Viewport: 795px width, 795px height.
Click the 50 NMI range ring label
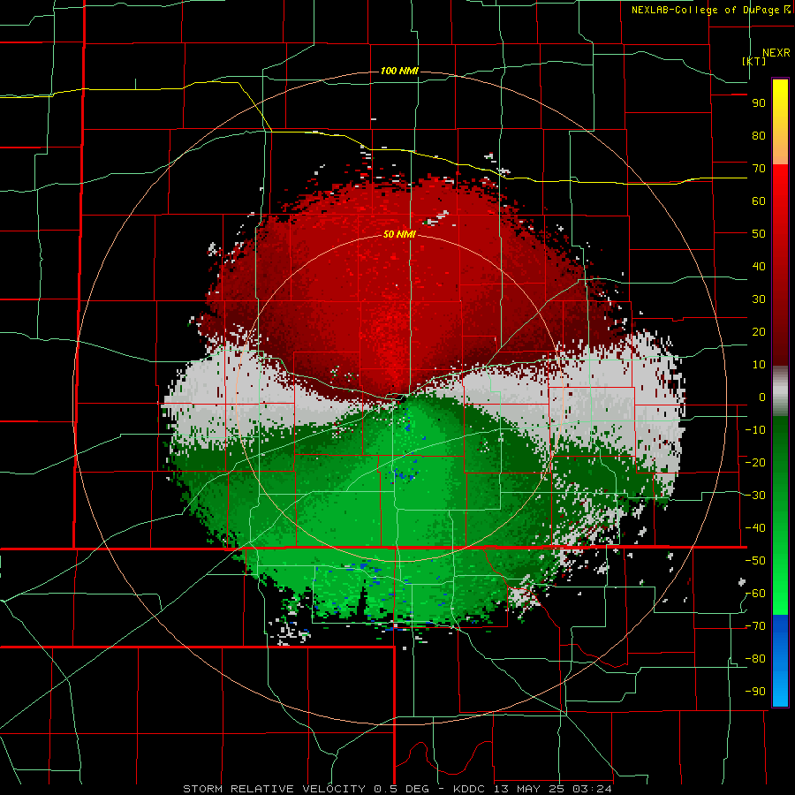point(399,234)
